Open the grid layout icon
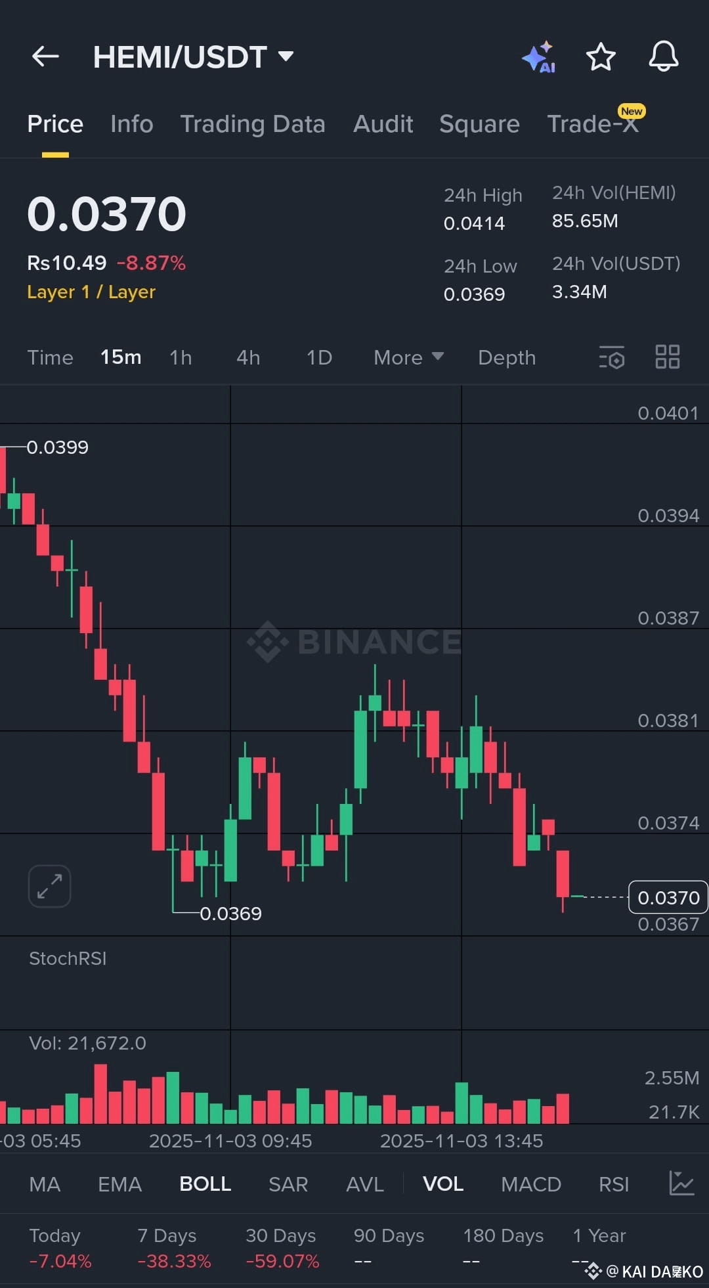This screenshot has width=709, height=1288. coord(668,357)
